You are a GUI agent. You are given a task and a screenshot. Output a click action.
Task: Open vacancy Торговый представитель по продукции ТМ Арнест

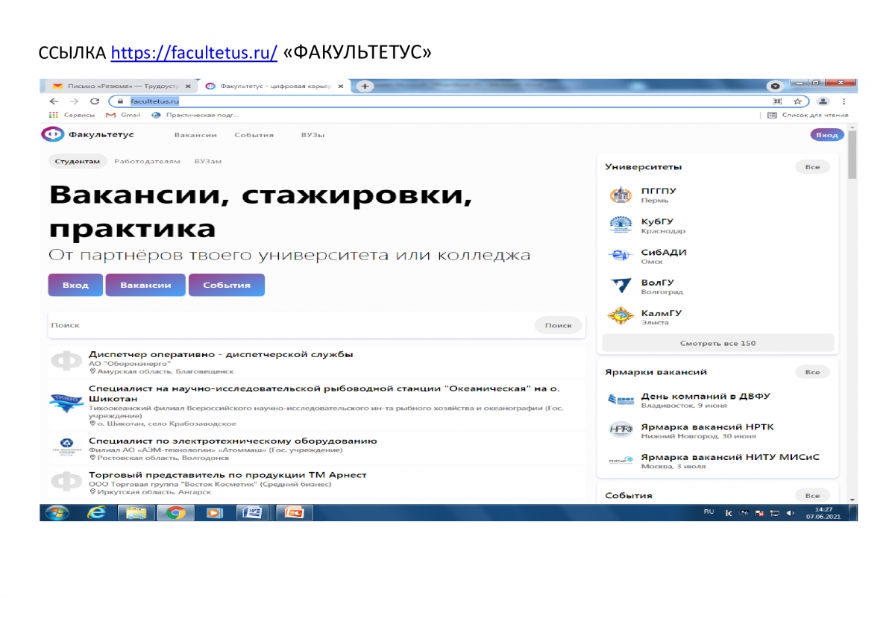click(227, 475)
